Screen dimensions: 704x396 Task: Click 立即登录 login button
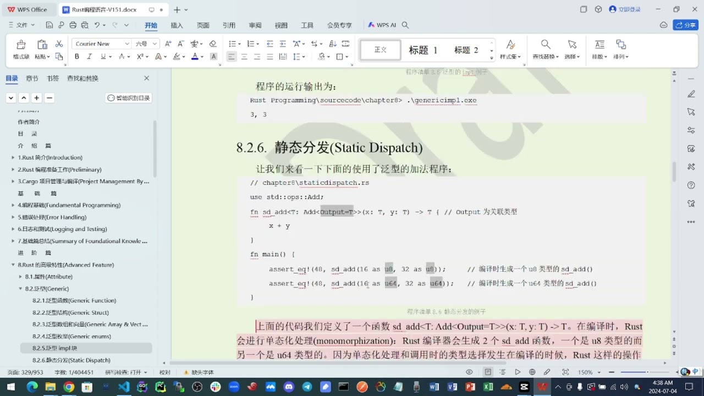click(x=625, y=9)
